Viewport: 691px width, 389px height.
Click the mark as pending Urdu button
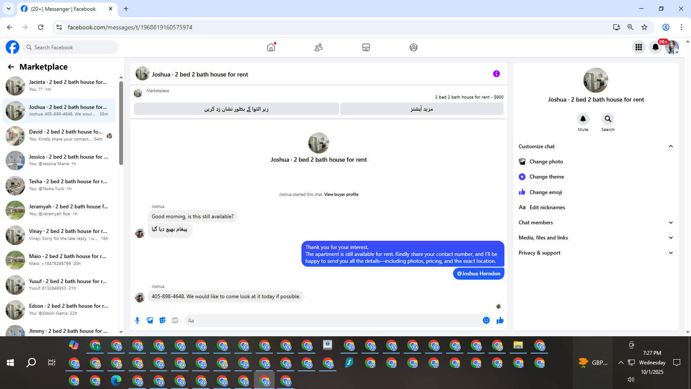point(236,109)
